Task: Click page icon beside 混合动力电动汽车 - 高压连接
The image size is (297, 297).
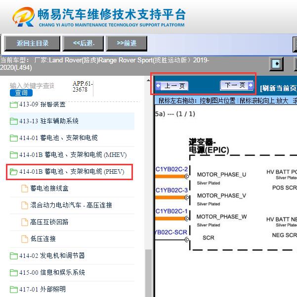Action: [25, 205]
